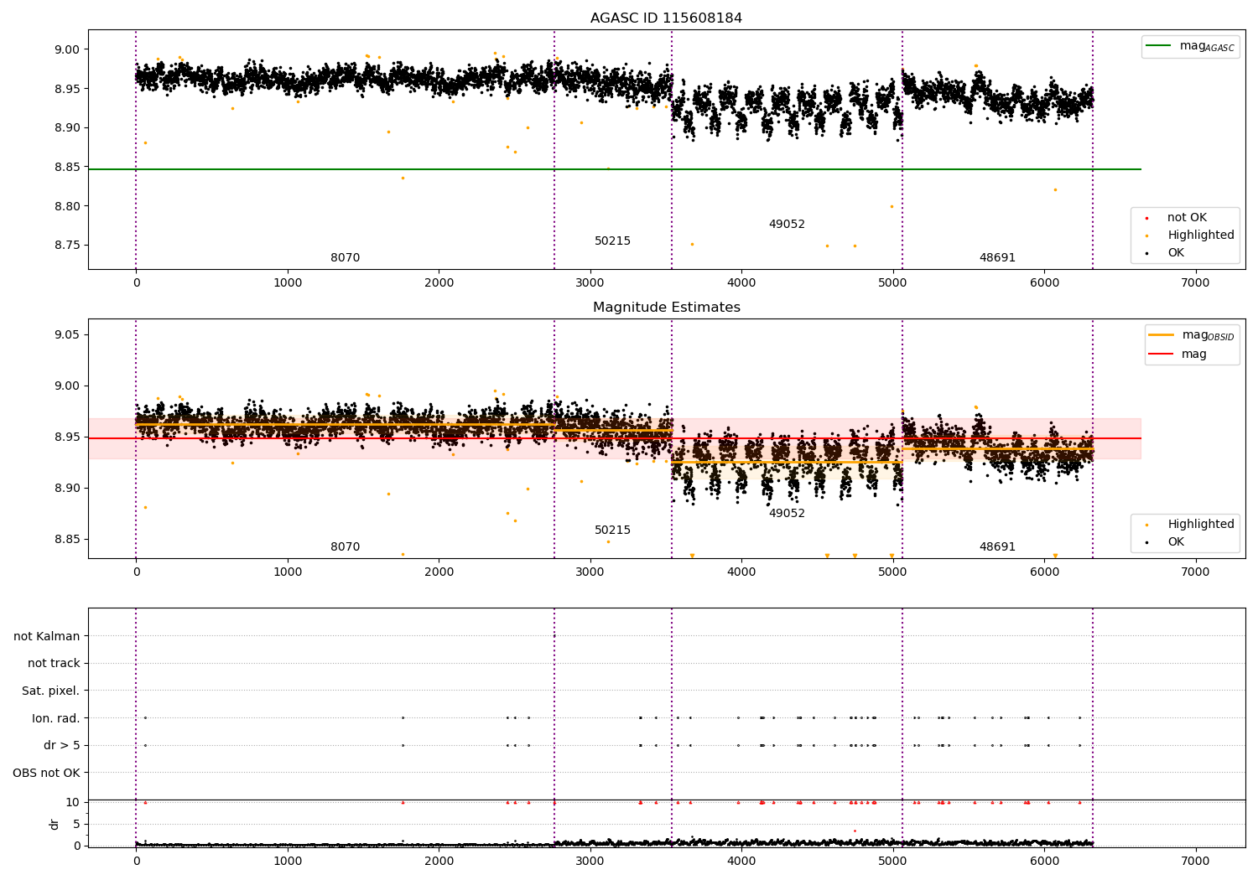Click the rotated "dr" y-axis label
Viewport: 1258px width, 880px height.
[x=55, y=824]
